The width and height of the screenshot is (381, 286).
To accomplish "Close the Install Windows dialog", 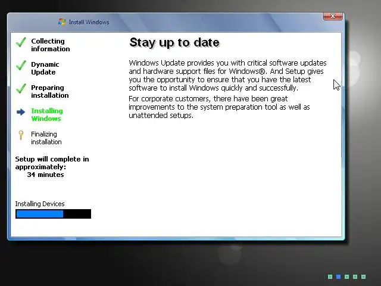I will 333,16.
